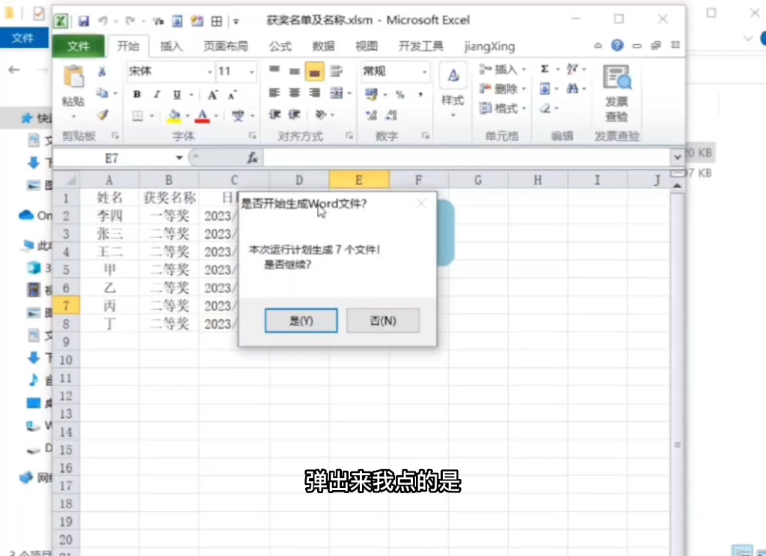Click the 否(N) button in the dialog

coord(383,320)
